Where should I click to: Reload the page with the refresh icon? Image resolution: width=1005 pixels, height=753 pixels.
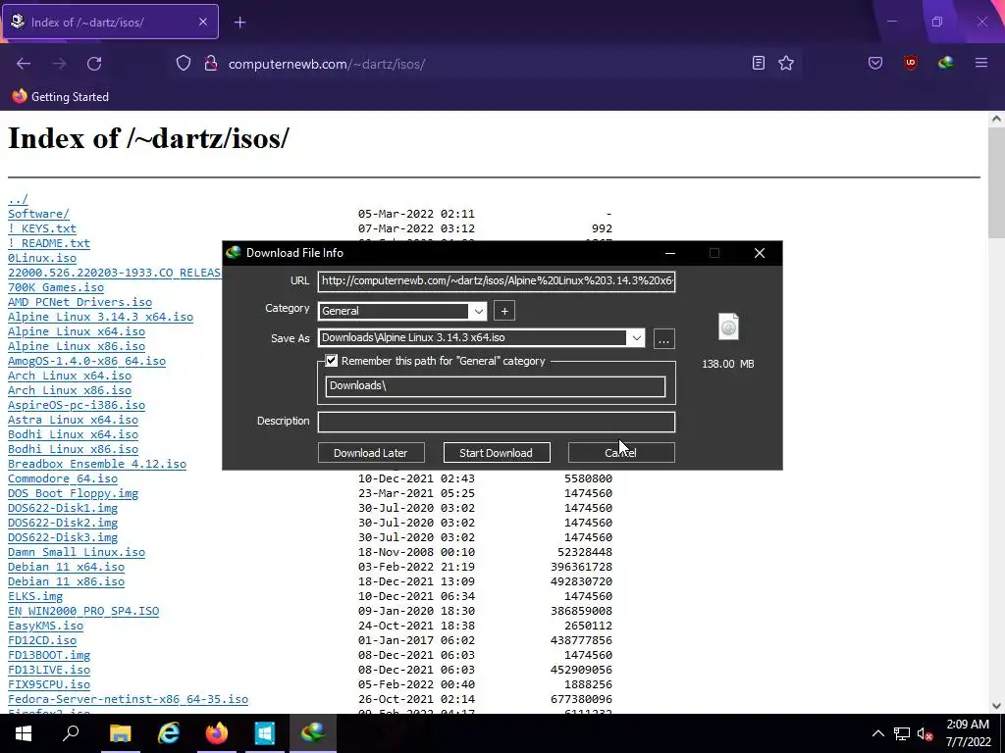(x=94, y=64)
